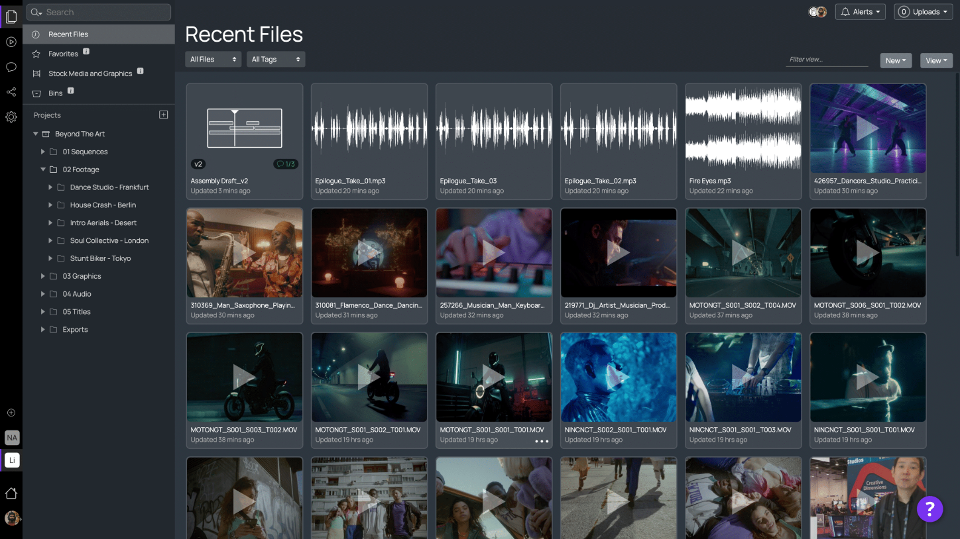The width and height of the screenshot is (960, 539).
Task: Open the Alerts menu button
Action: click(x=861, y=12)
